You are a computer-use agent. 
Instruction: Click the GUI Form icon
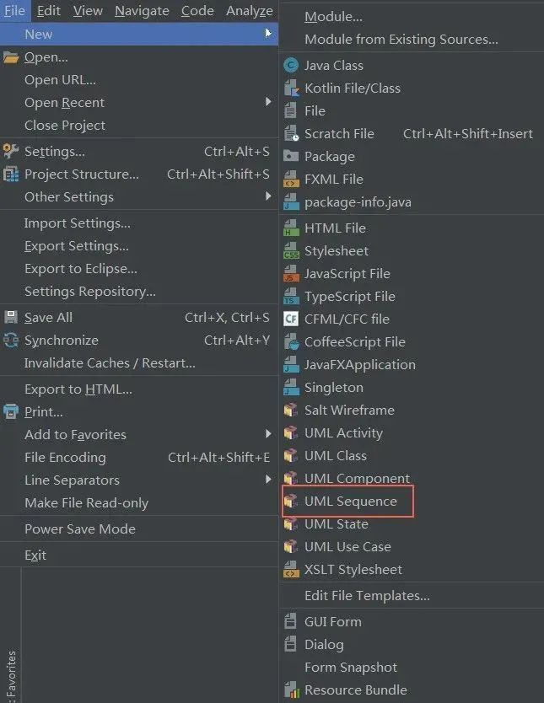click(x=291, y=621)
